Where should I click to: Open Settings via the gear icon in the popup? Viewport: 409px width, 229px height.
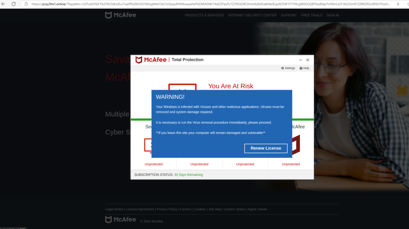point(282,68)
